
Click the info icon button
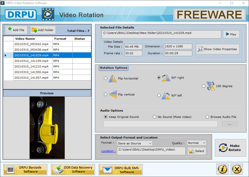click(222, 169)
